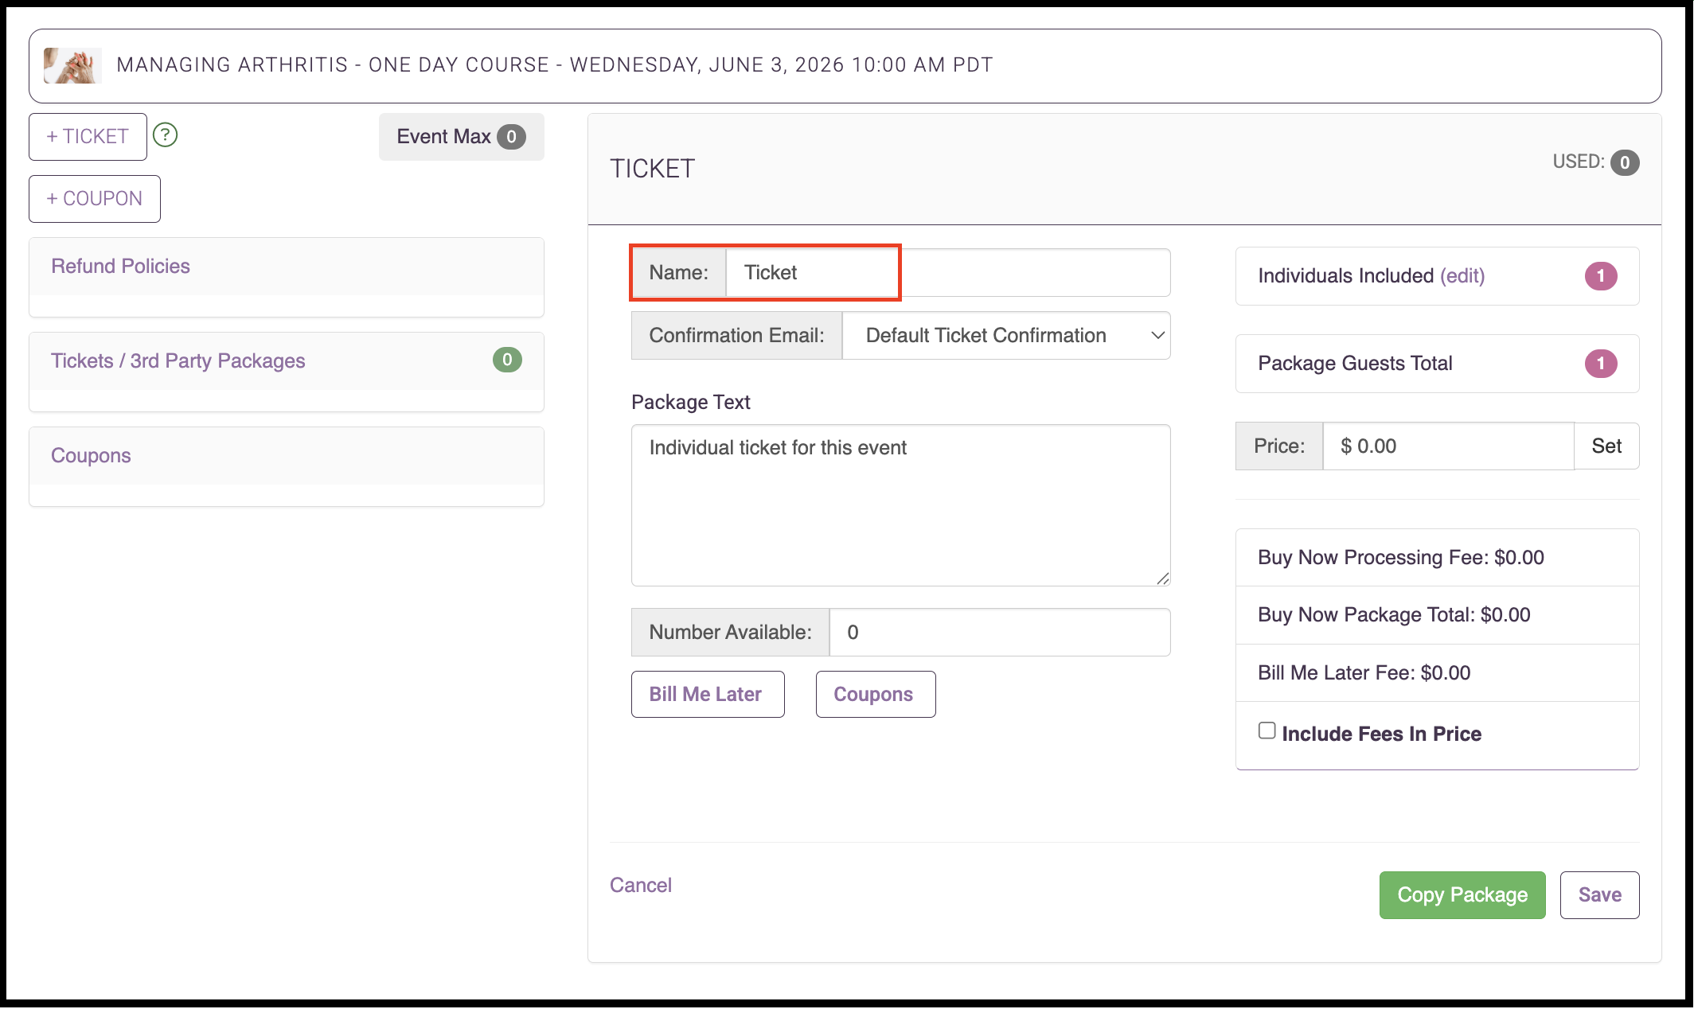Click the Cancel link
The height and width of the screenshot is (1009, 1694).
641,886
